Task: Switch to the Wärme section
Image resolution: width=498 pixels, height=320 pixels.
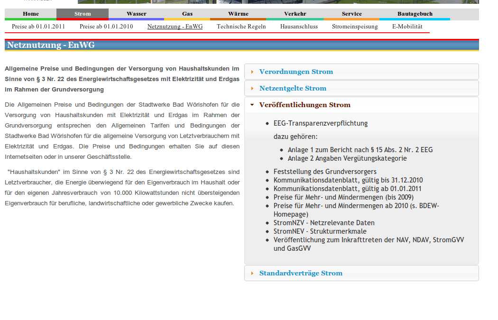Action: [238, 14]
